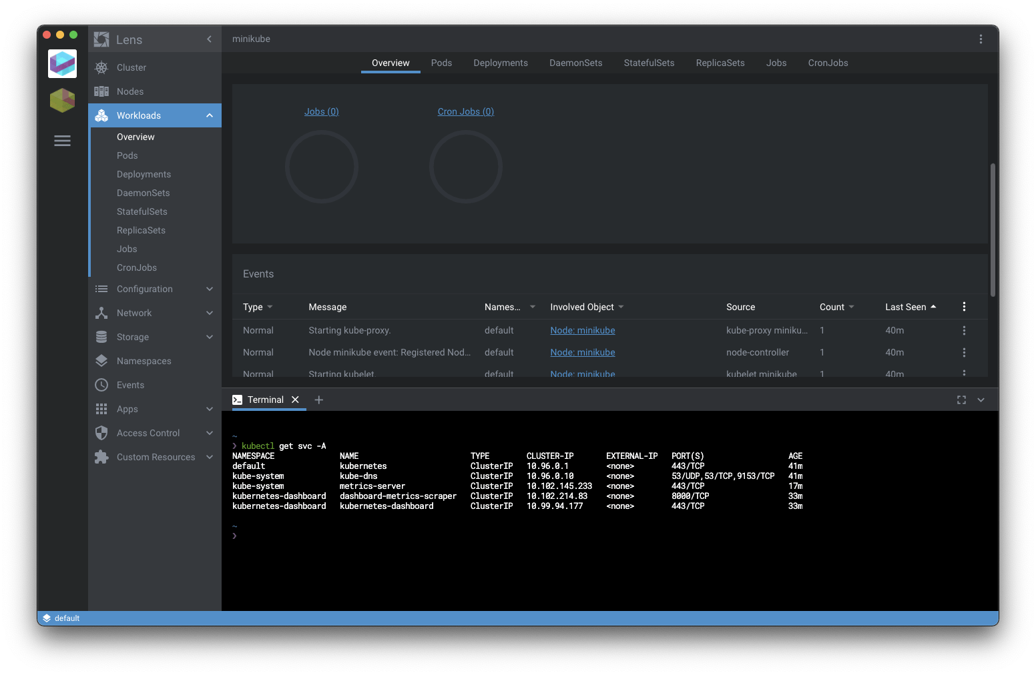Viewport: 1036px width, 675px height.
Task: Click the Apps grid icon
Action: pos(101,409)
